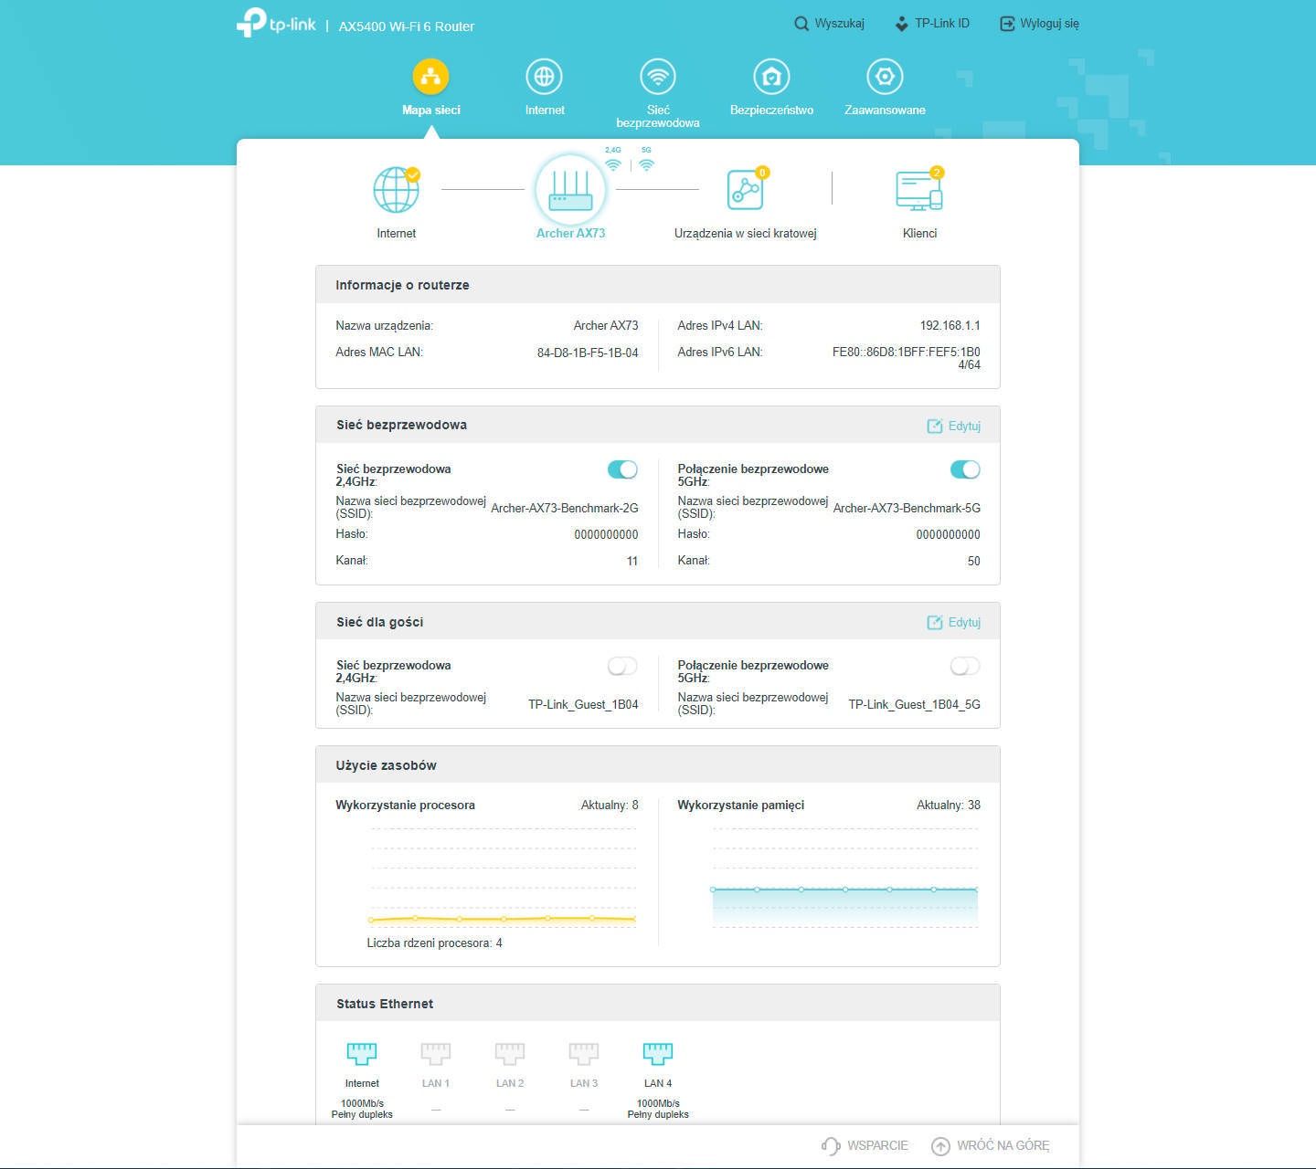This screenshot has height=1169, width=1316.
Task: Click the Wsparcie headset icon
Action: point(831,1145)
